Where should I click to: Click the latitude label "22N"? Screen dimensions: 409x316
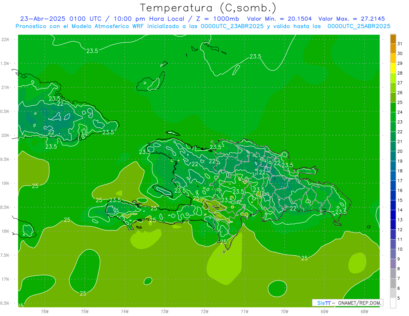pyautogui.click(x=5, y=39)
